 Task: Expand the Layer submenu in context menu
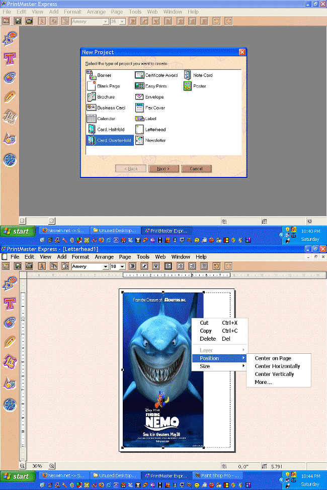[x=220, y=350]
